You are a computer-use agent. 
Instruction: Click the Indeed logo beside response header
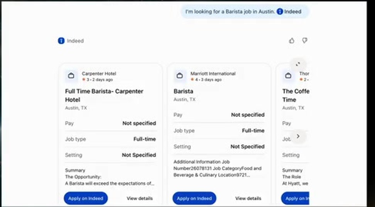point(61,41)
